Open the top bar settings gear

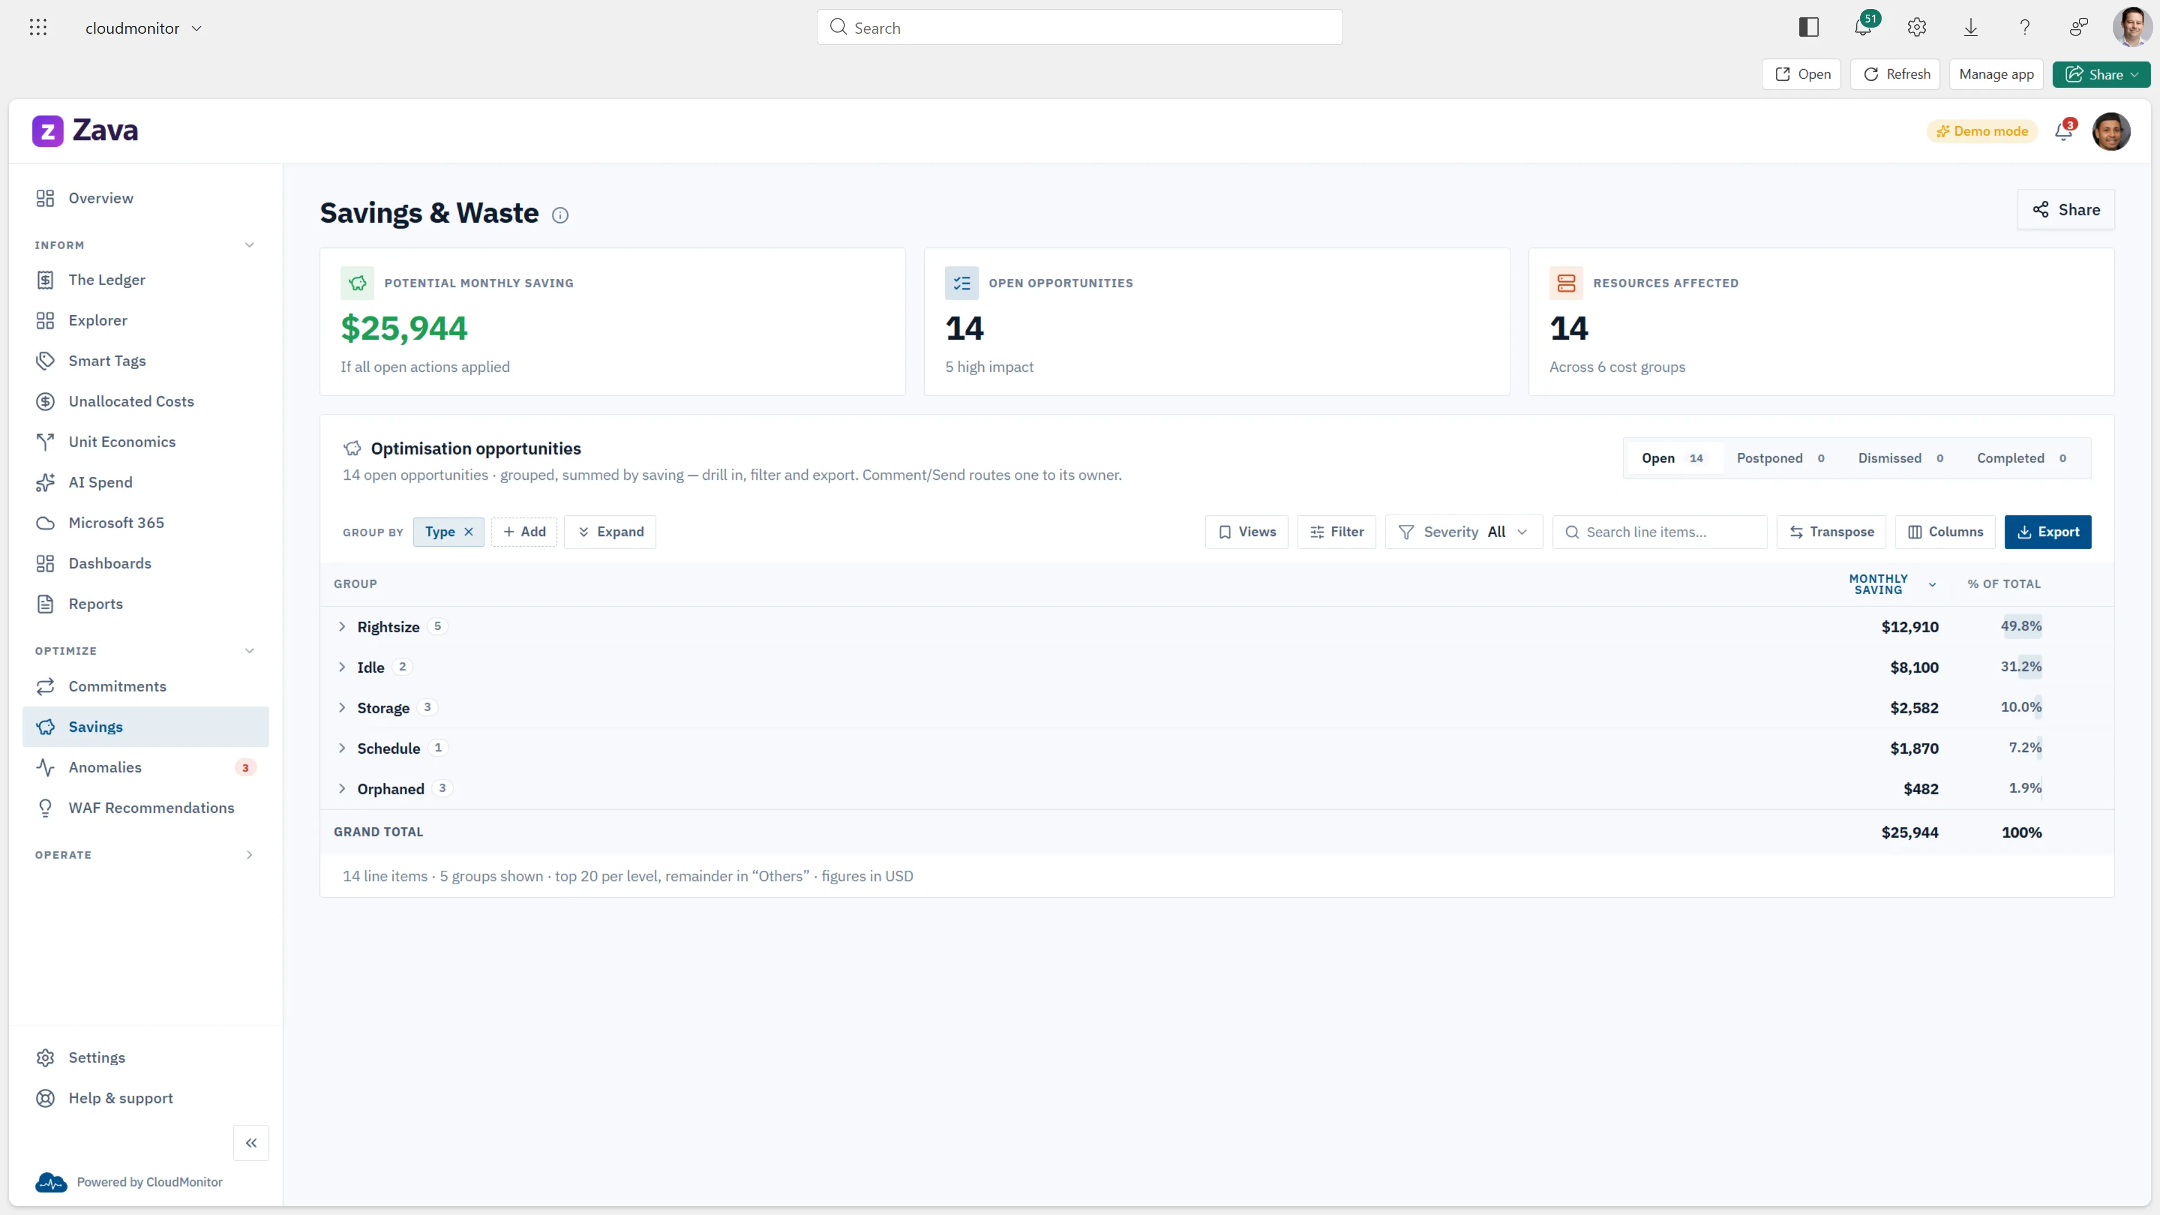click(1917, 28)
